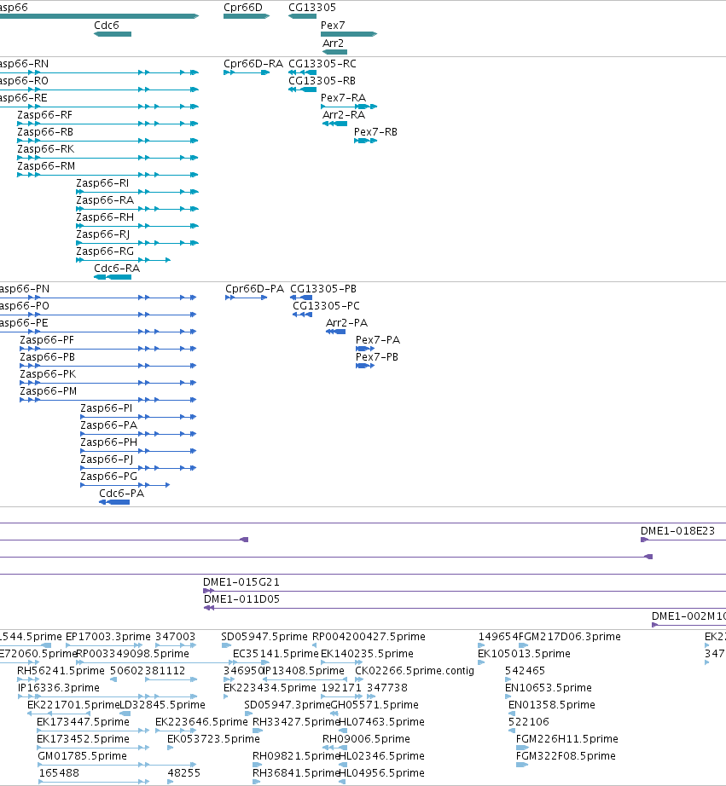Click EST EK053723.5prime

point(213,739)
